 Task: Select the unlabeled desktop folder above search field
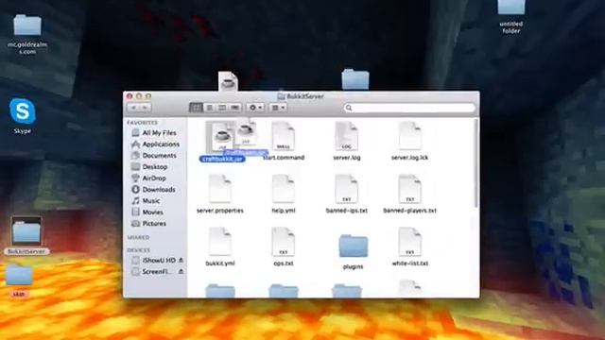[x=355, y=80]
